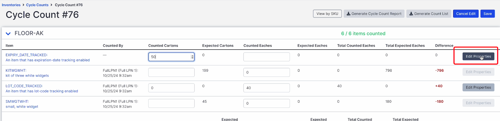Click expected cartons value 45
500x121 pixels.
204,101
